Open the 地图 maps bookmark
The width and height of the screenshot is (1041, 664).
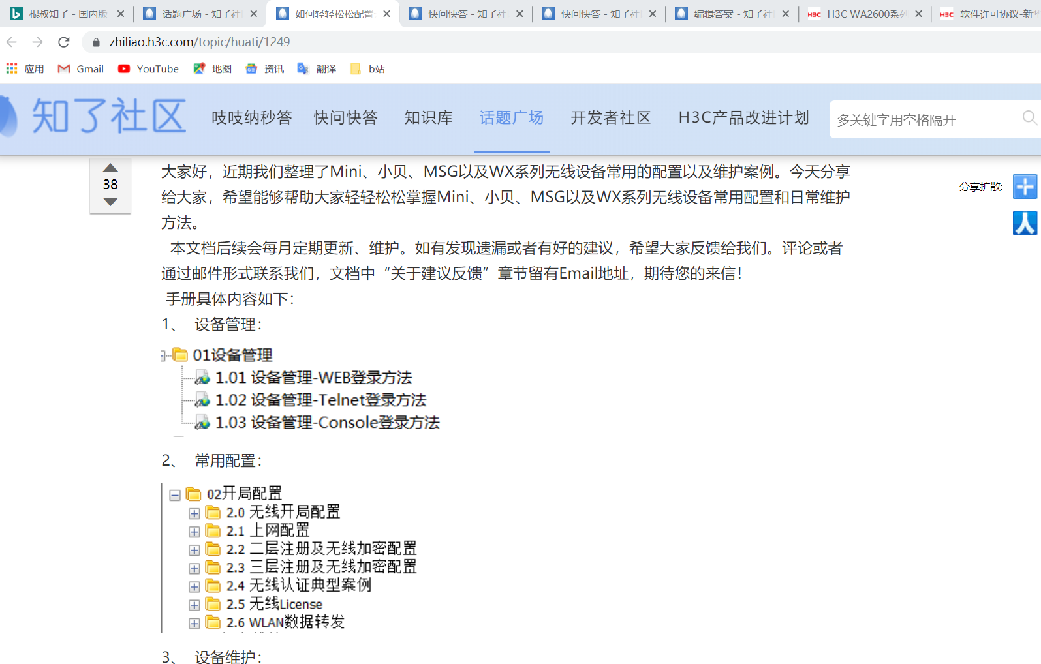coord(213,69)
